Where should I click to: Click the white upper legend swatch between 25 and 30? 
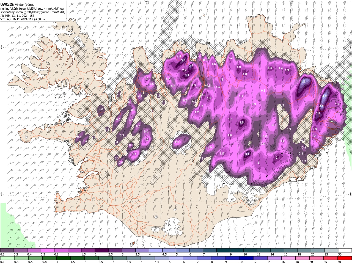331,250
